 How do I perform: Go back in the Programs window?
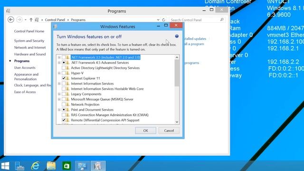pos(11,20)
